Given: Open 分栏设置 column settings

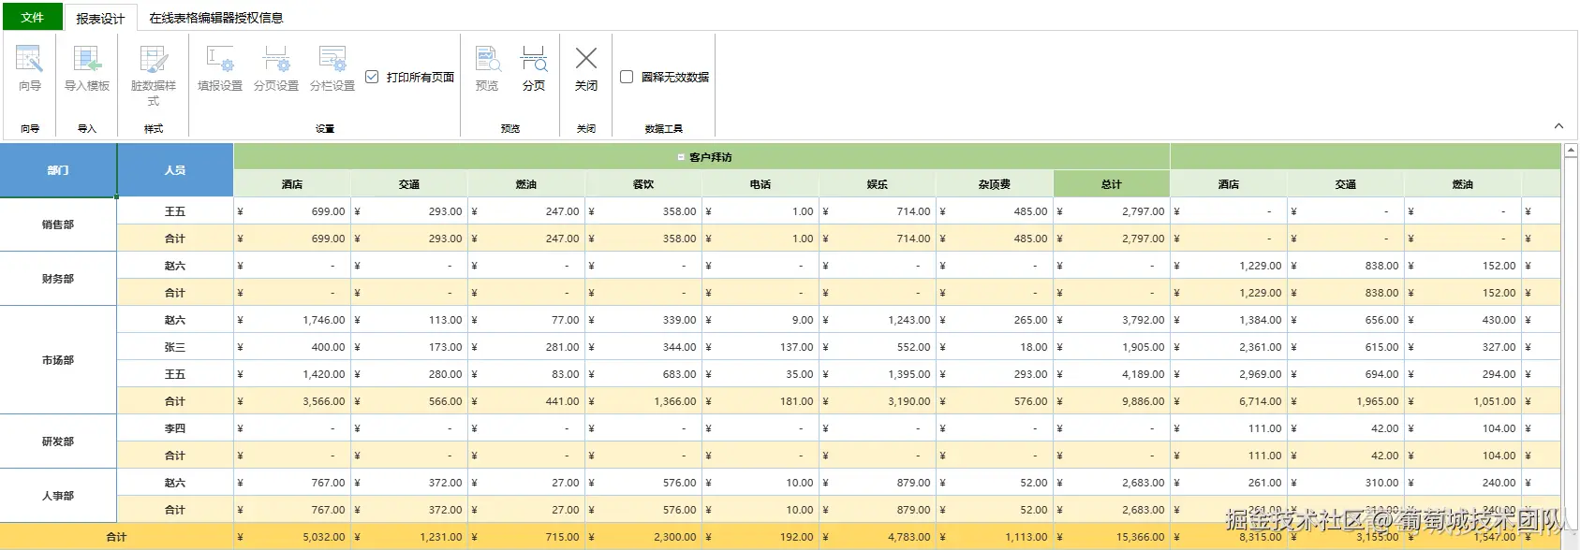Looking at the screenshot, I should click(332, 68).
